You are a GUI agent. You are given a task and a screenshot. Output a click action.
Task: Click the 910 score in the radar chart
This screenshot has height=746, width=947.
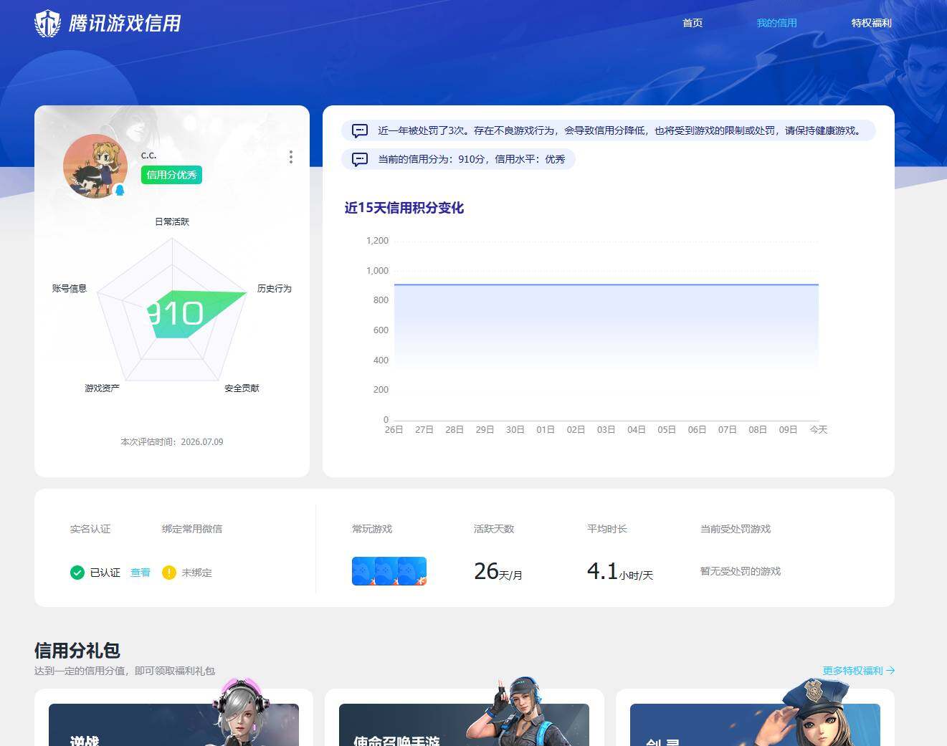coord(176,313)
